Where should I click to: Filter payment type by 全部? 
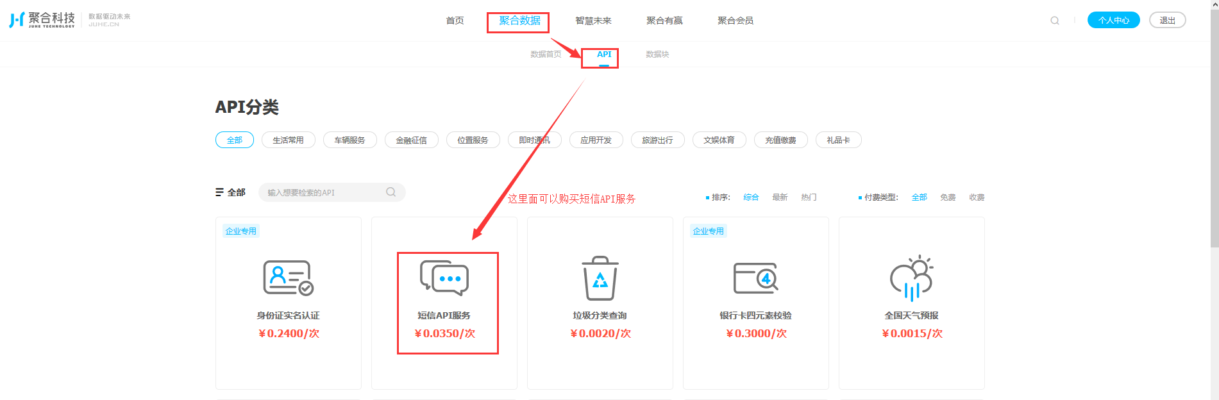[920, 197]
